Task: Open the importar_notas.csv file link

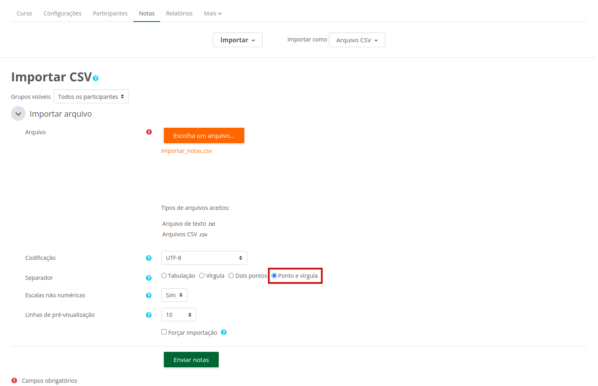Action: (187, 150)
